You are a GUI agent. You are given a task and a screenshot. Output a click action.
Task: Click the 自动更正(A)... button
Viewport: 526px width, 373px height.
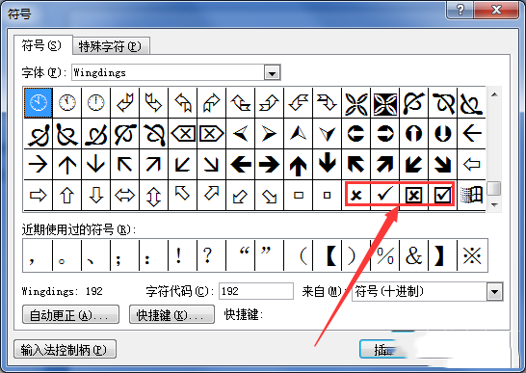[x=70, y=314]
